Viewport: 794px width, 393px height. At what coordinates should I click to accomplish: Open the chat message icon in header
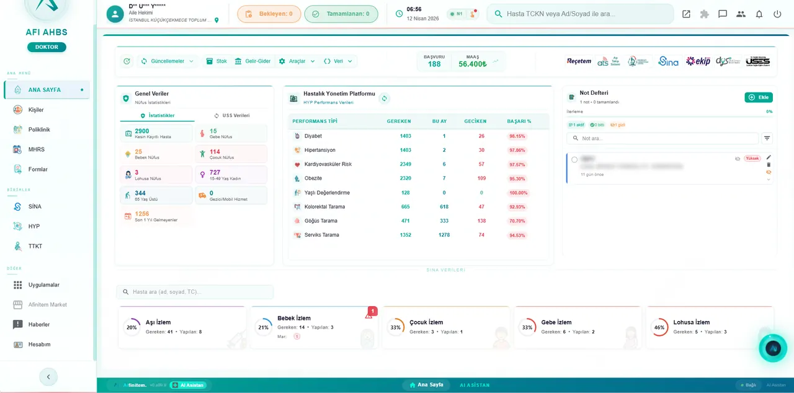[x=723, y=14]
